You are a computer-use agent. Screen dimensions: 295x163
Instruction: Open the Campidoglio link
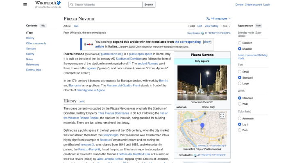(x=111, y=135)
